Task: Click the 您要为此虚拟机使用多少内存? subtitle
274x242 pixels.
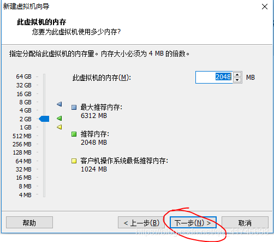Action: (76, 32)
